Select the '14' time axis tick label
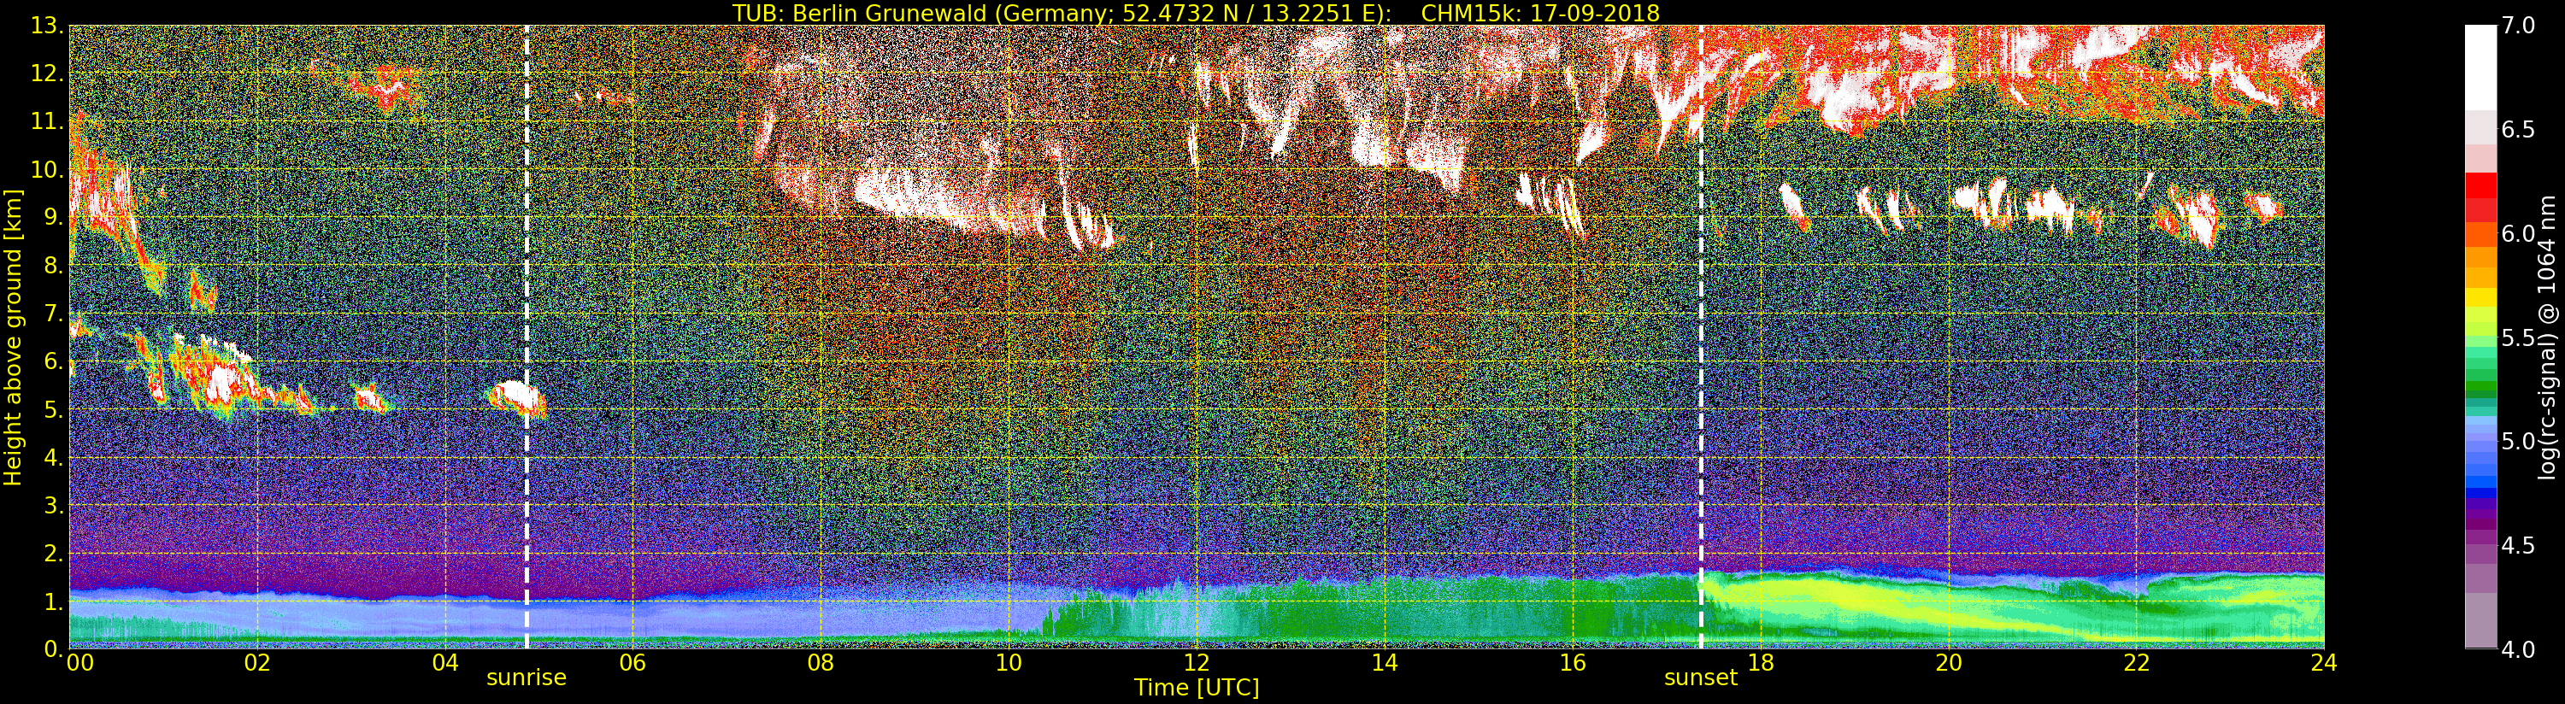This screenshot has width=2565, height=704. [1384, 663]
